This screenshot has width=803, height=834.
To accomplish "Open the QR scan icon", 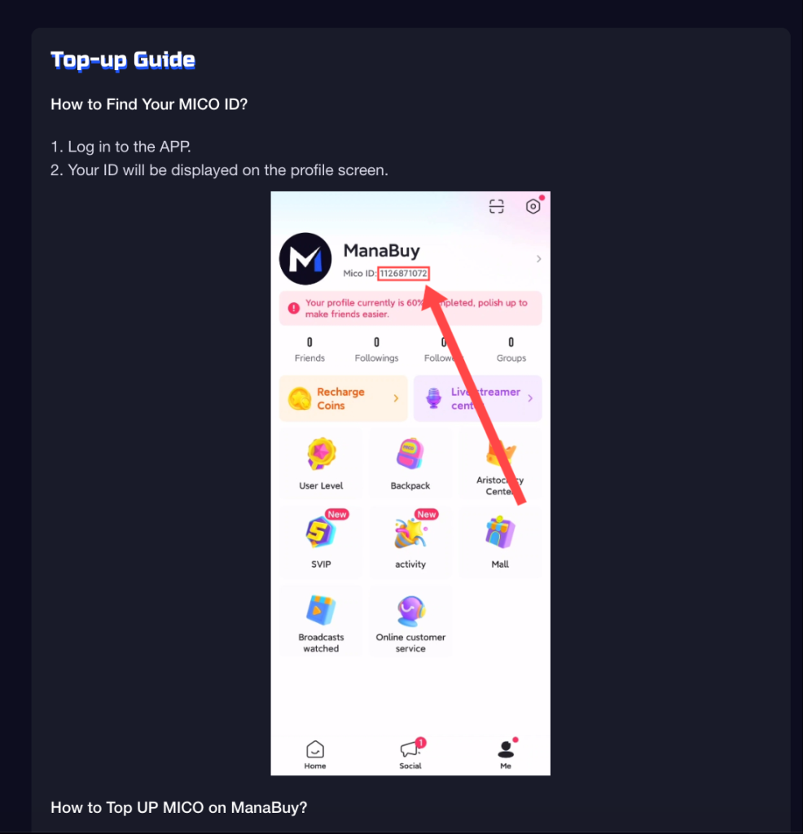I will coord(496,206).
